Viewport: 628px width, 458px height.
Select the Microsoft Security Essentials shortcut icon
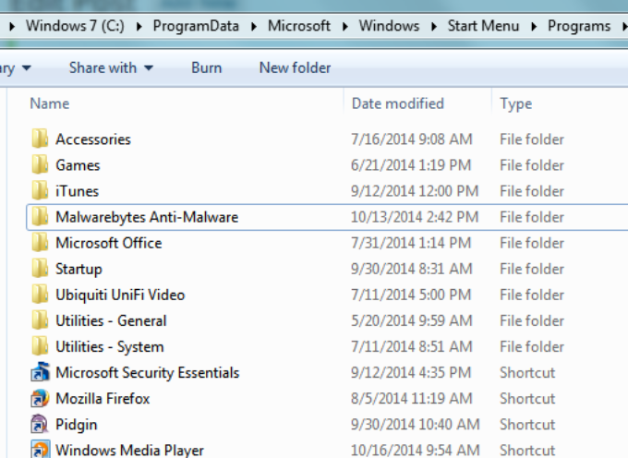coord(40,372)
